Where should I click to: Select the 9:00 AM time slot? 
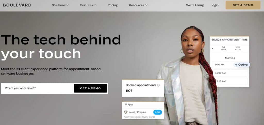pyautogui.click(x=223, y=65)
